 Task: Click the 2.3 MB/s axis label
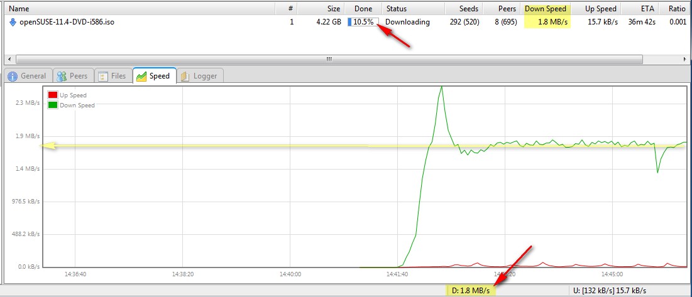pos(29,103)
